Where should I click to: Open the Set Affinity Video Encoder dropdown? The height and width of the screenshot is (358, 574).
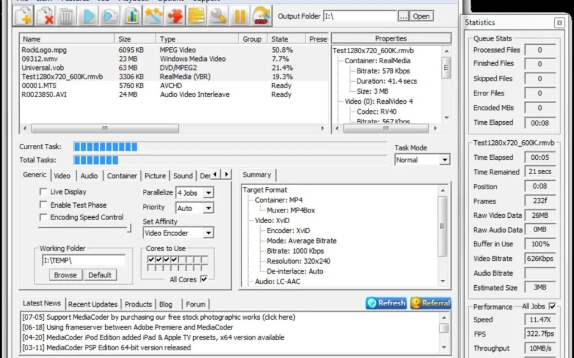(x=208, y=233)
